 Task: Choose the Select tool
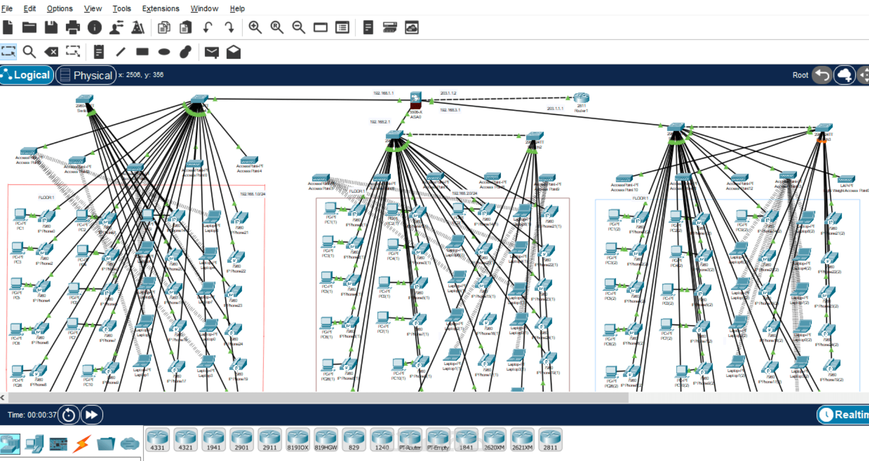point(8,52)
